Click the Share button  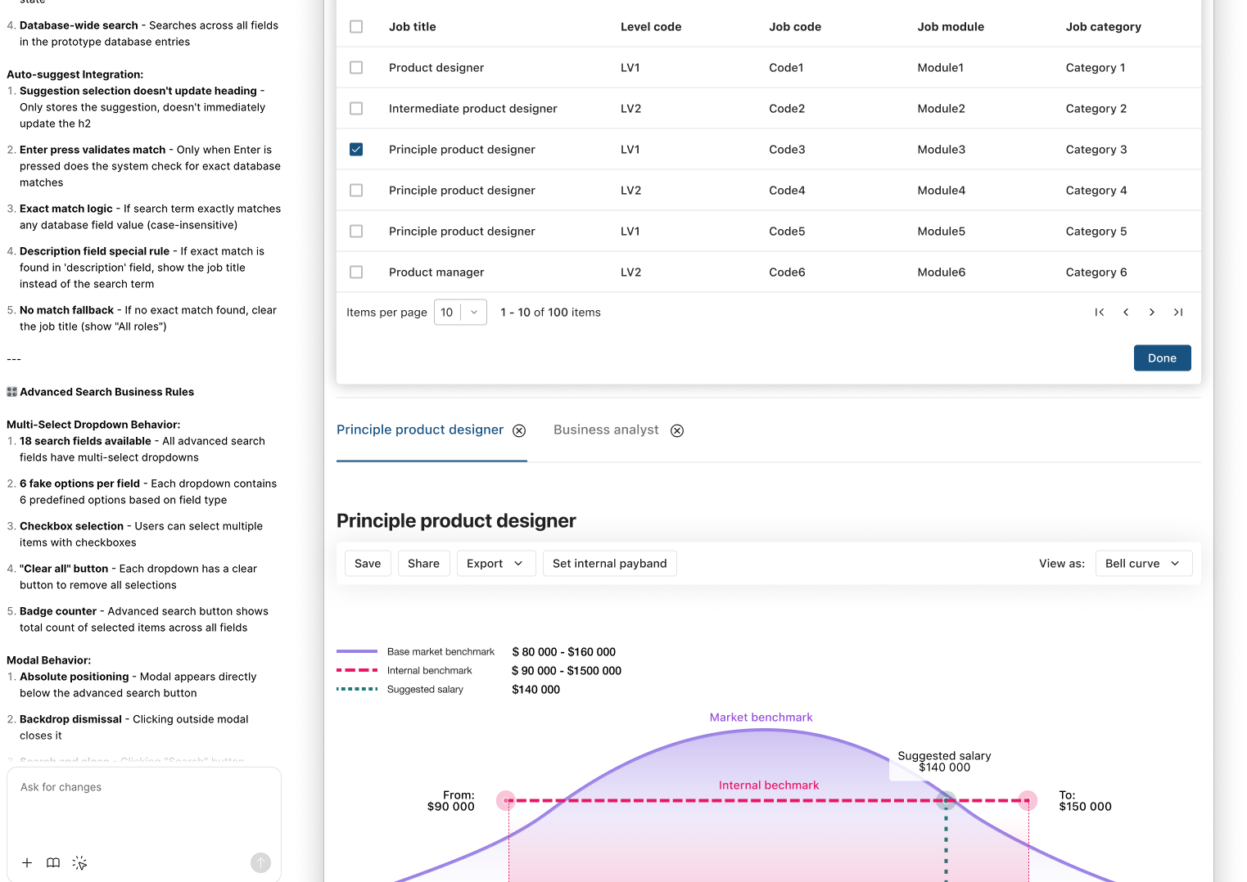[423, 563]
